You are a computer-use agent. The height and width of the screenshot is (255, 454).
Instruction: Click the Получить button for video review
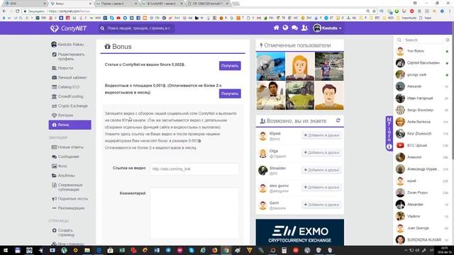(230, 93)
